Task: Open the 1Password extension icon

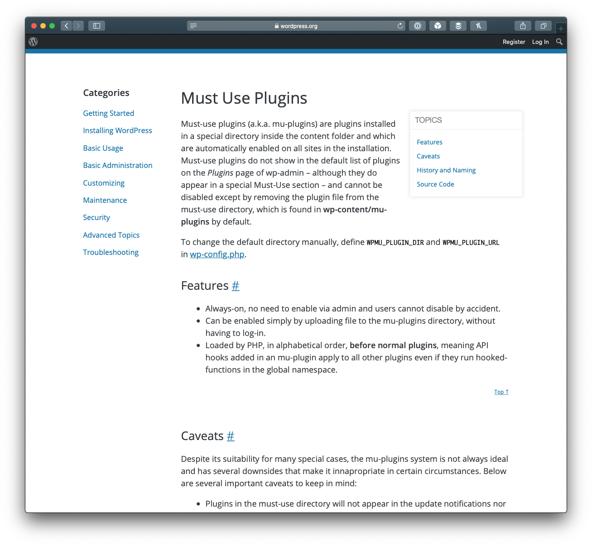Action: pos(417,26)
